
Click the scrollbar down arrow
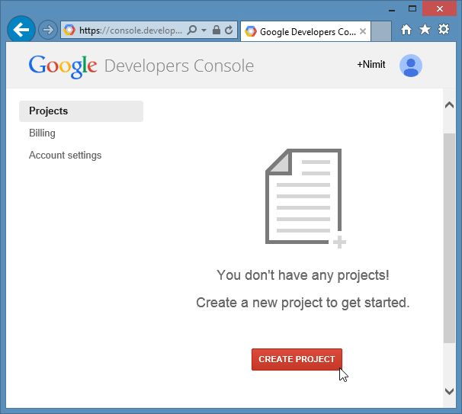(x=449, y=391)
